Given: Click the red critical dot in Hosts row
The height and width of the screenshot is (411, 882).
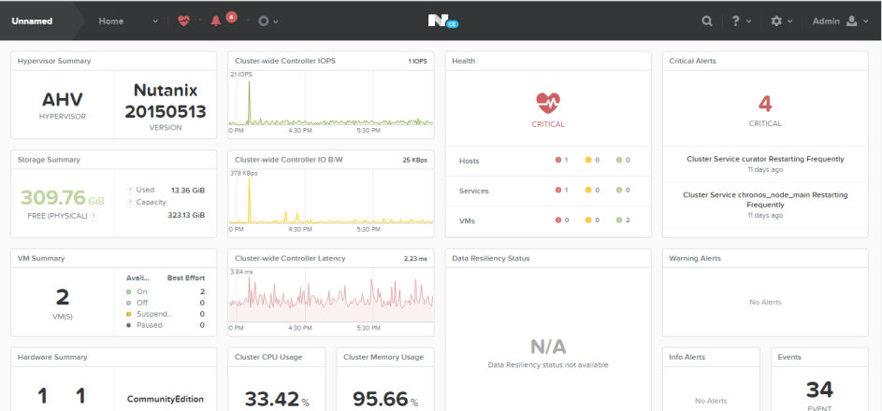Looking at the screenshot, I should tap(558, 160).
